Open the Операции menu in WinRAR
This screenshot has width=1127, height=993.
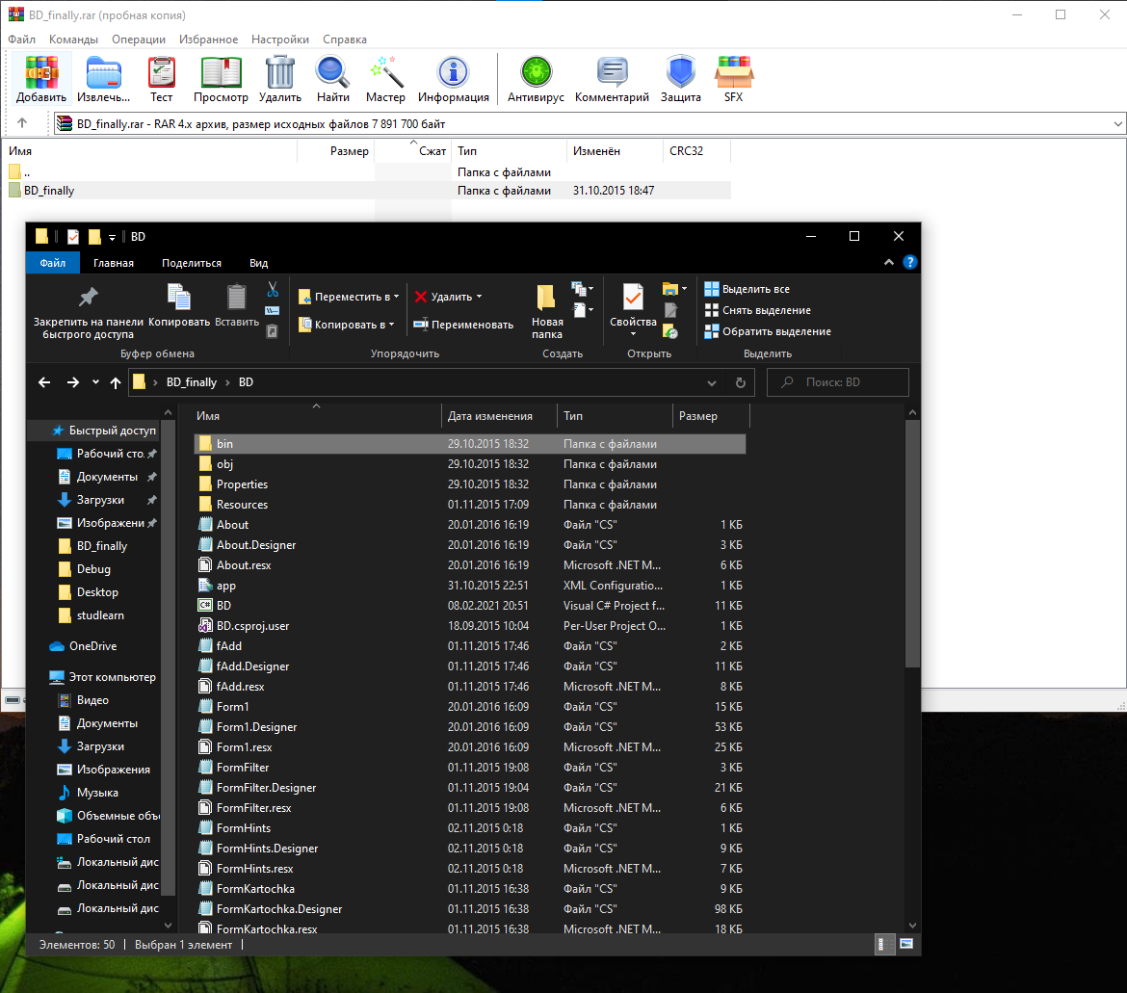(x=138, y=39)
